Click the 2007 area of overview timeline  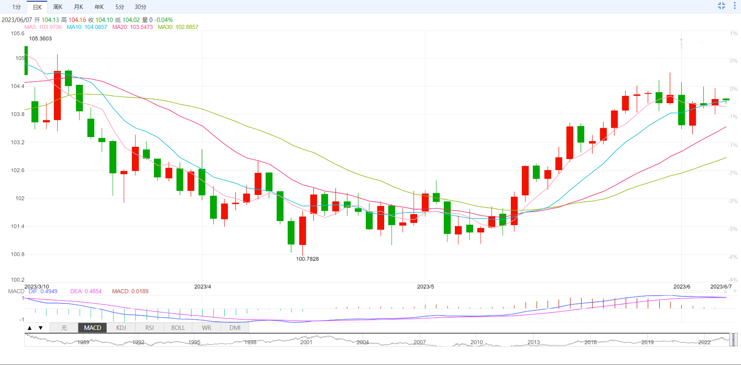pos(420,342)
